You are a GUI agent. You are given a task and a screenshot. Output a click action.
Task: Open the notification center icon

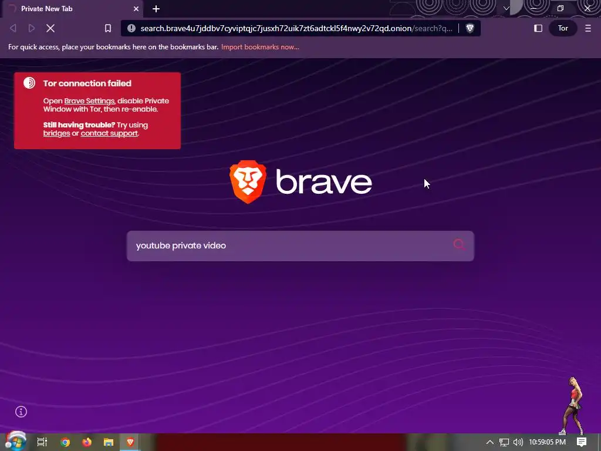pyautogui.click(x=582, y=442)
